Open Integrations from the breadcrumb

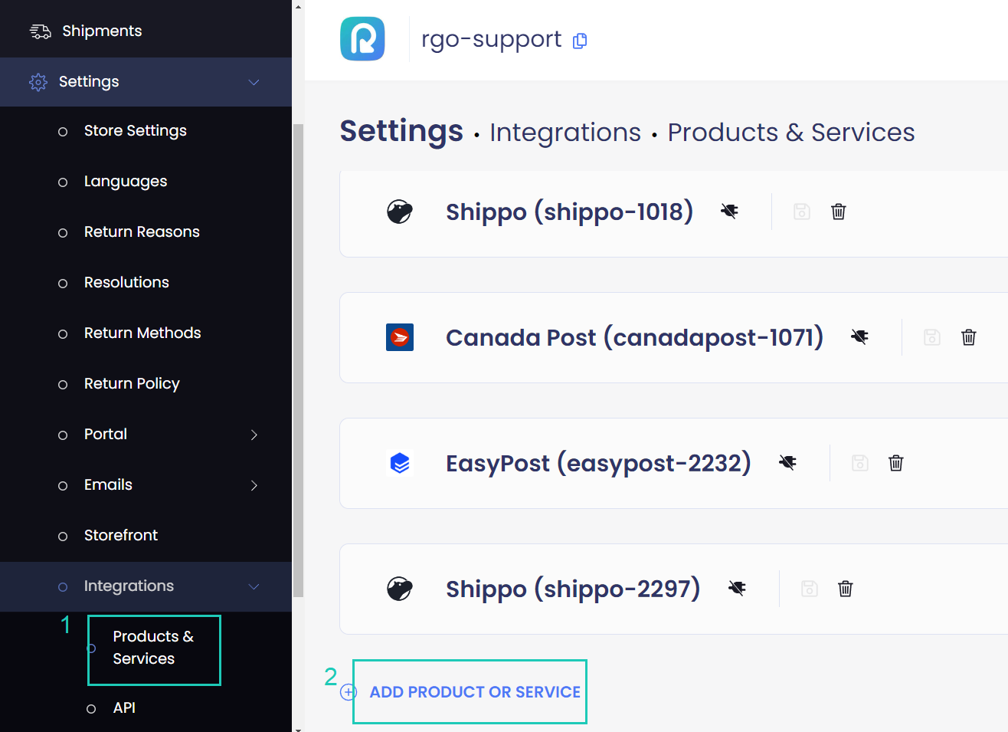565,132
